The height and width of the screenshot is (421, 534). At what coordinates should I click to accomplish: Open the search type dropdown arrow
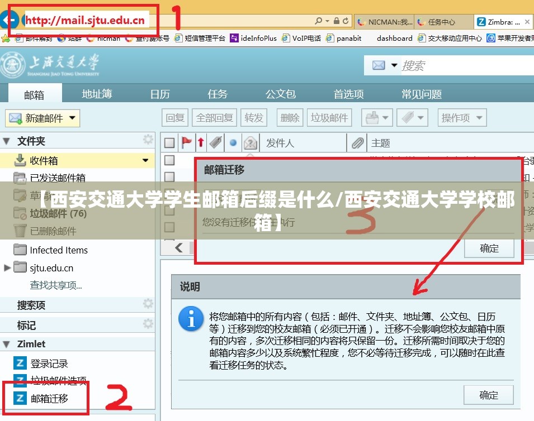(394, 65)
